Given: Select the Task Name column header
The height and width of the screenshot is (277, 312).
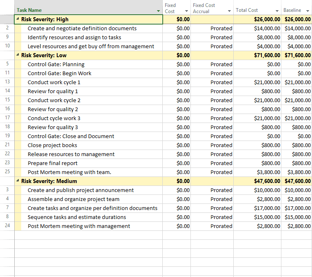Looking at the screenshot, I should (x=89, y=7).
